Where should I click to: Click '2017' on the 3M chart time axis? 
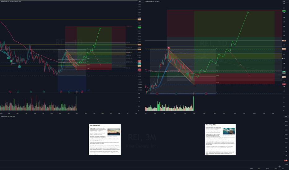267,169
